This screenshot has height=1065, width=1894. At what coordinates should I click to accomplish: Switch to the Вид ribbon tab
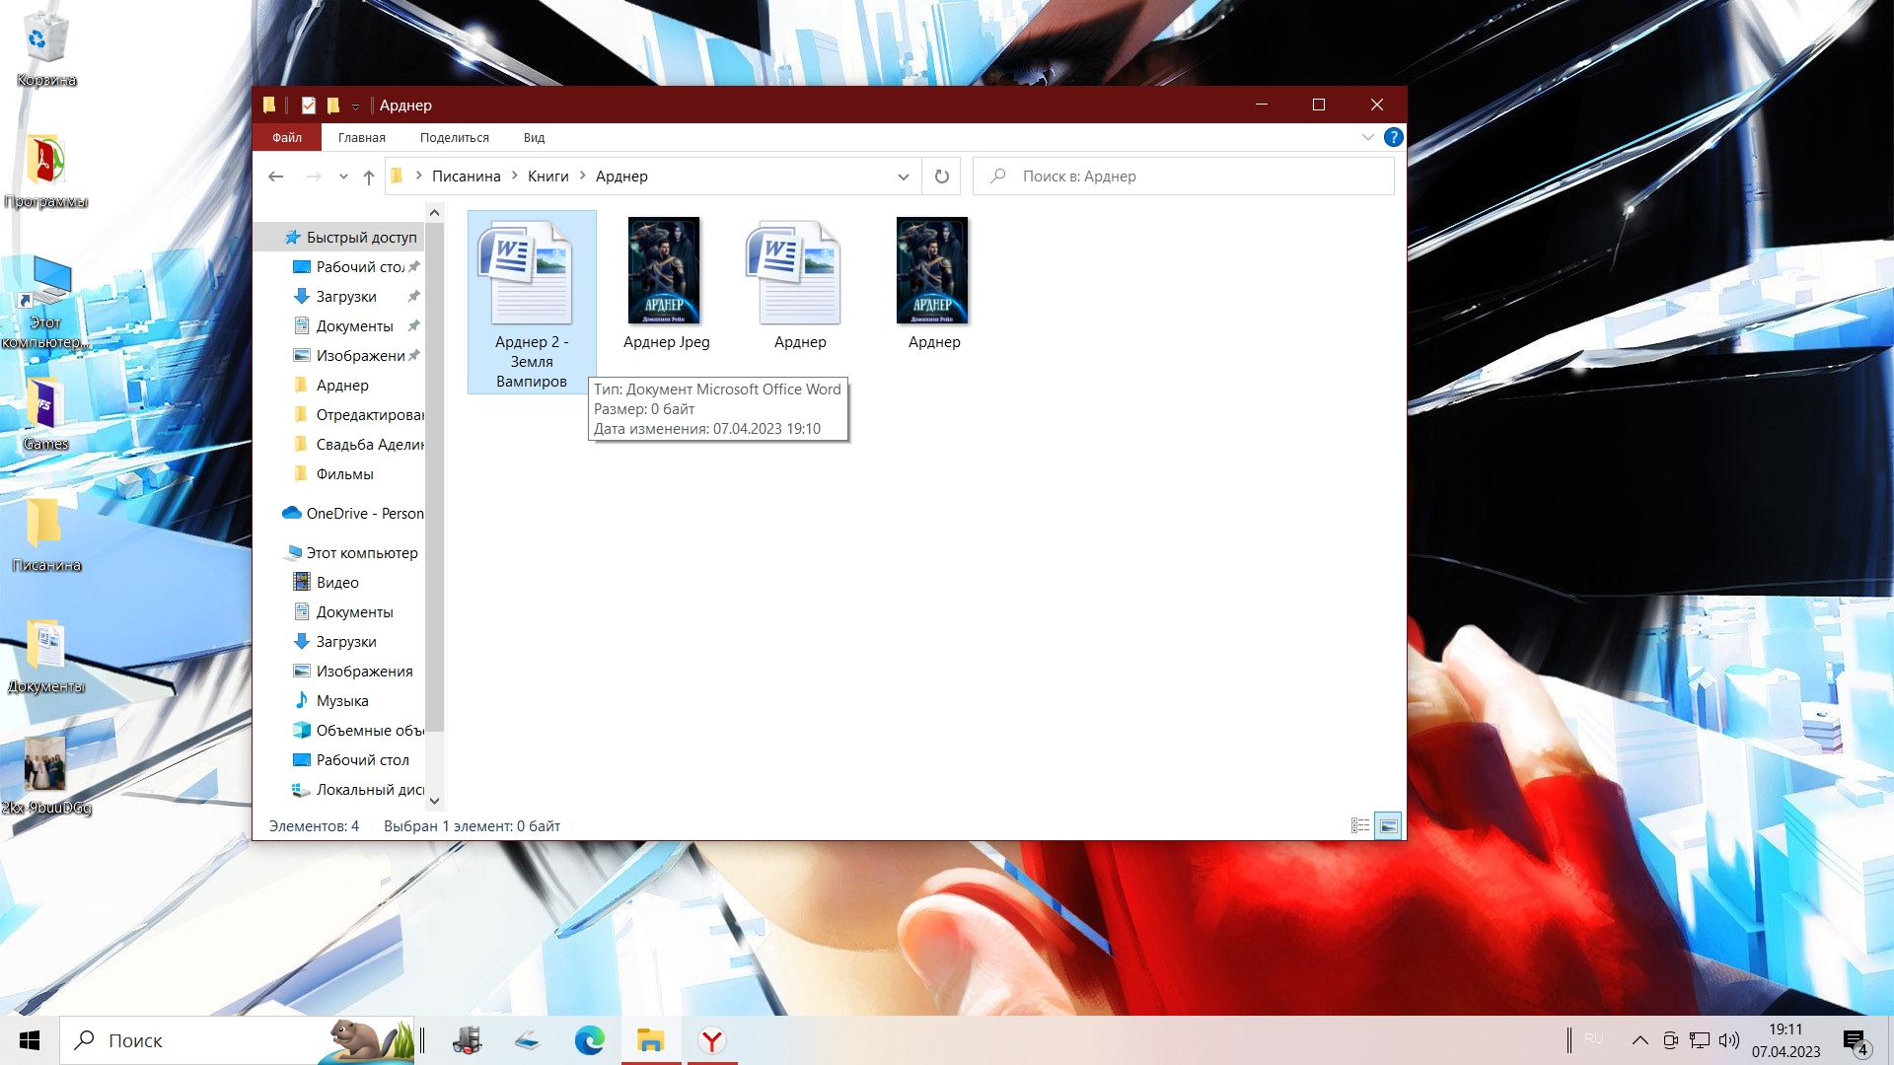pos(534,137)
